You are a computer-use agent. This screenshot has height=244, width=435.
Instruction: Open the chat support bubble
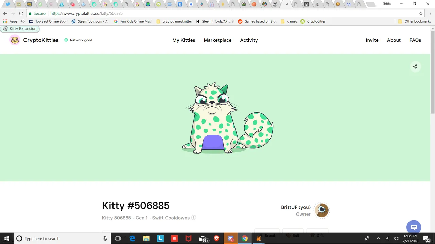[414, 227]
